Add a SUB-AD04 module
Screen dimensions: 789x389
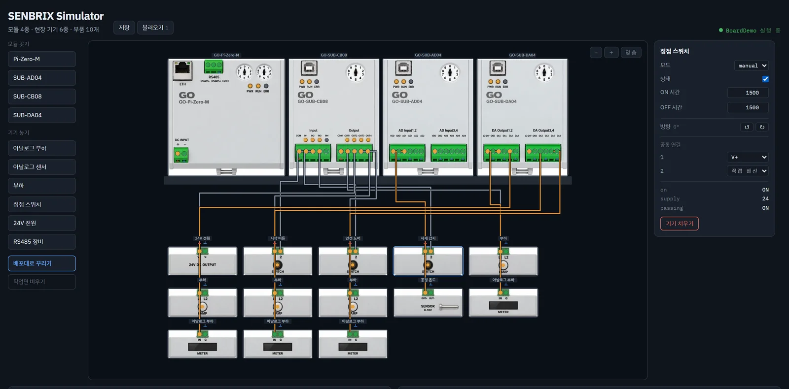(x=42, y=78)
